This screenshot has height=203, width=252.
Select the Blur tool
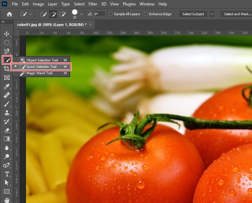(x=7, y=148)
